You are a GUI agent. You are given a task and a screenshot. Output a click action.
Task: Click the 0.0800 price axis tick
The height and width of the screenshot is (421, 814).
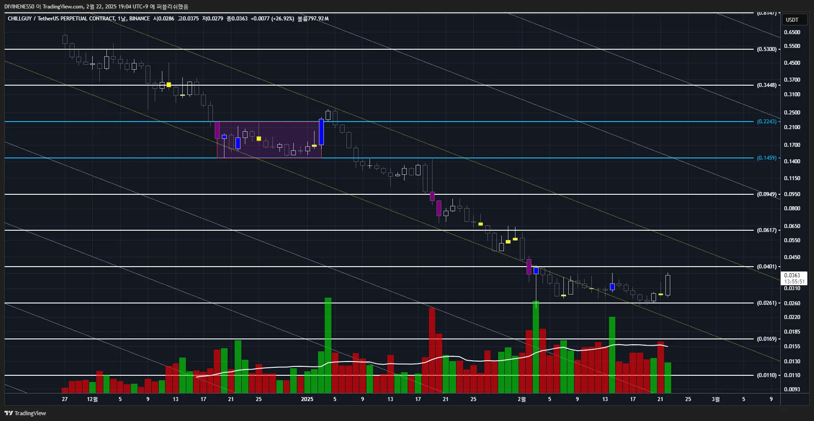792,209
